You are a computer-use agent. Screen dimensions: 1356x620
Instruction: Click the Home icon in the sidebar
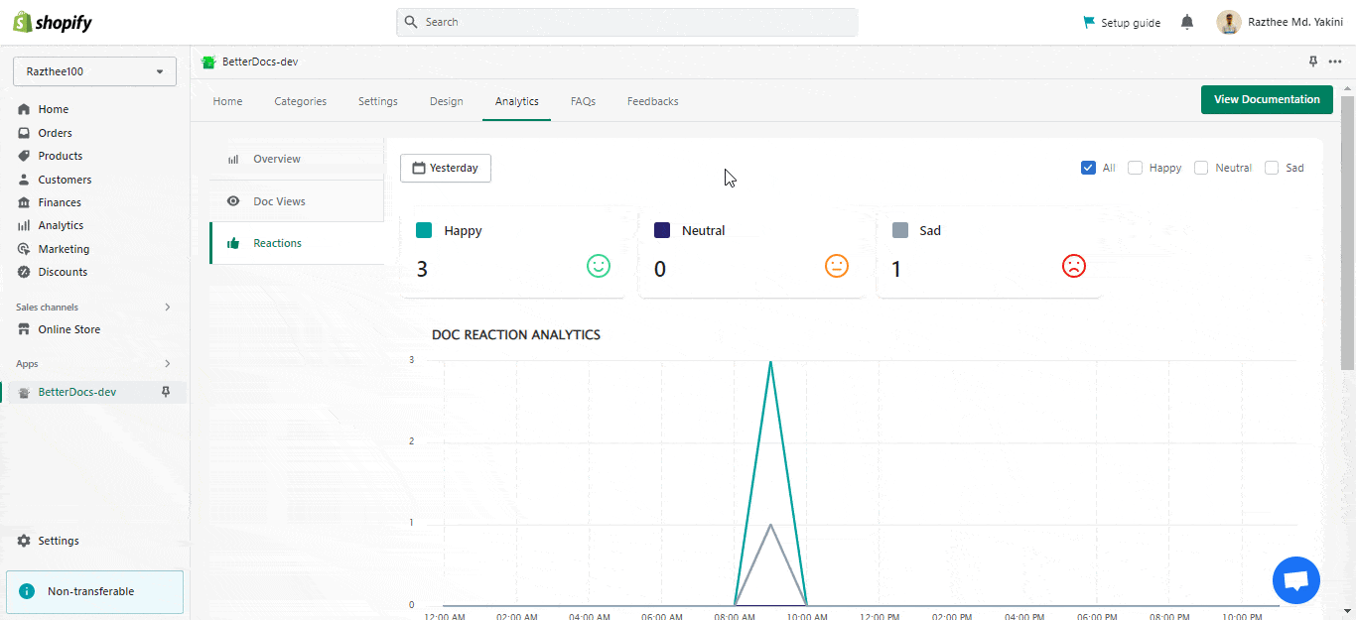(24, 109)
